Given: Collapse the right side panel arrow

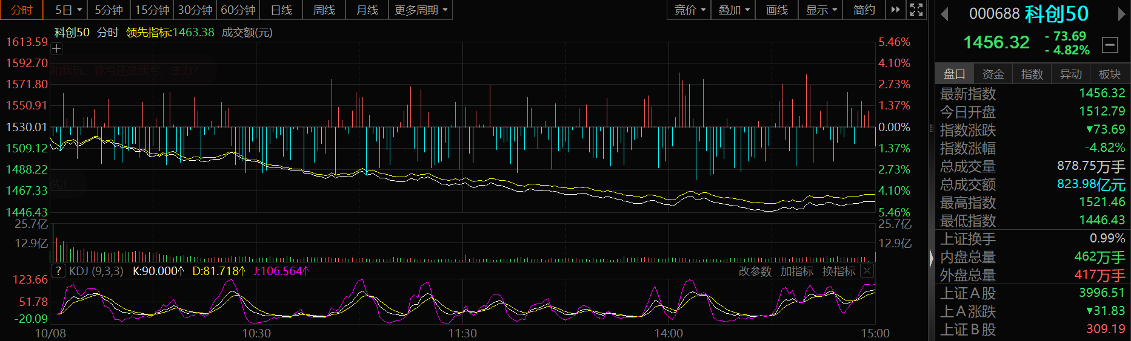Looking at the screenshot, I should click(932, 258).
